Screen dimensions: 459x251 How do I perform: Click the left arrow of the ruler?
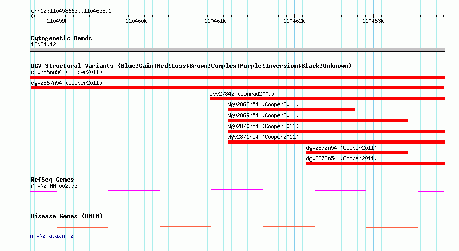(x=32, y=16)
